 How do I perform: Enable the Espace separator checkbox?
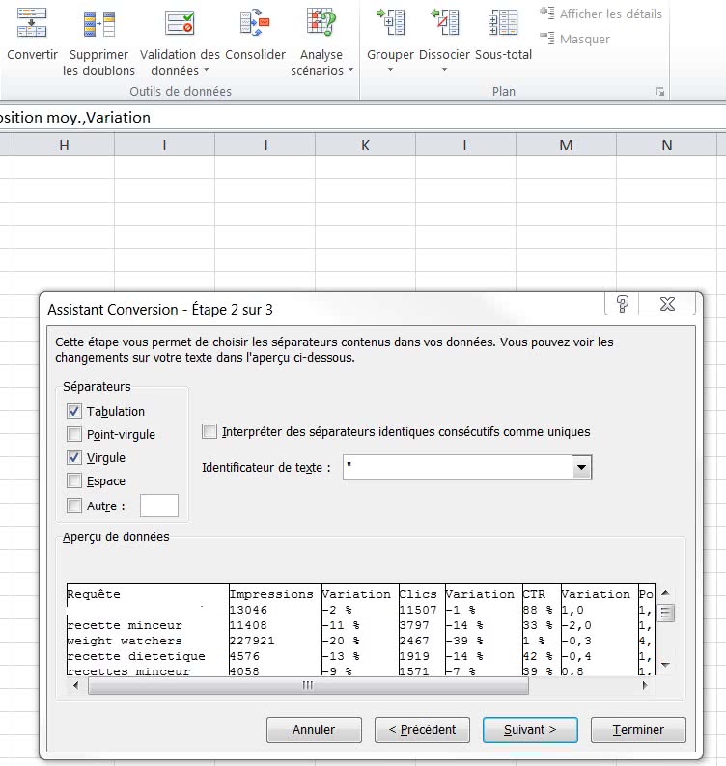pos(74,480)
